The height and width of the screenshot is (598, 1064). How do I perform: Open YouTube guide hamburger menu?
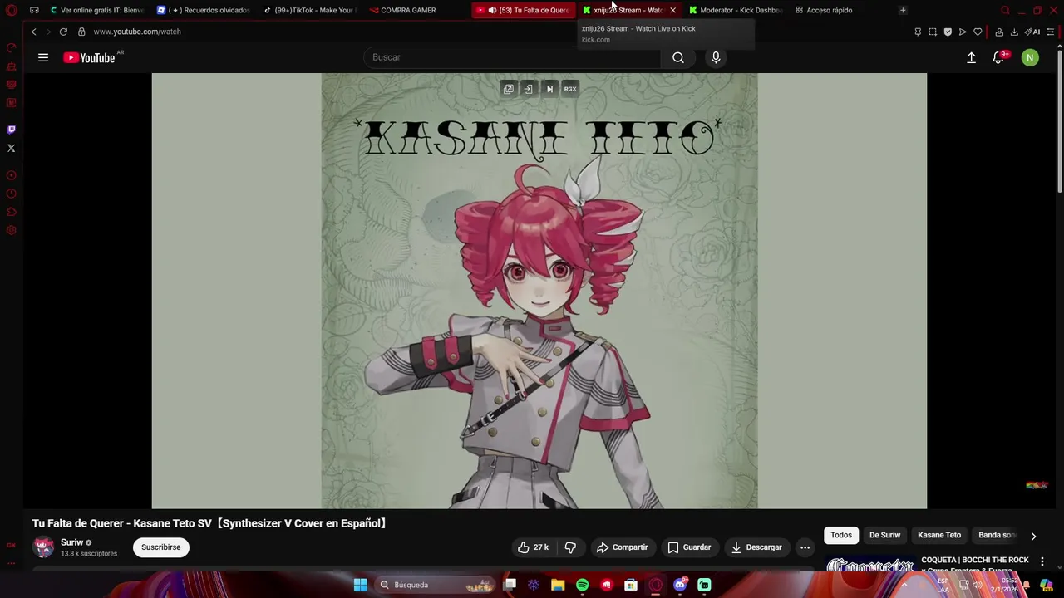43,57
